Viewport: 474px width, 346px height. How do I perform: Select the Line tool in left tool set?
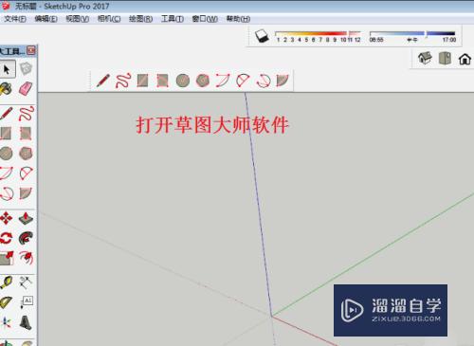tap(6, 114)
